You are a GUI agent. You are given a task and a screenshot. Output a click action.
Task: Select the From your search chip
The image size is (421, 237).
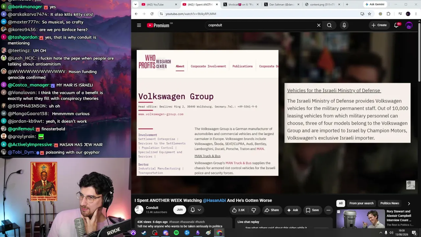click(361, 203)
